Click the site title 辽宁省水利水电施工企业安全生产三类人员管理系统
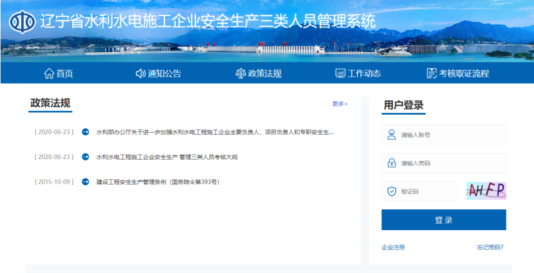The height and width of the screenshot is (273, 534). (208, 21)
